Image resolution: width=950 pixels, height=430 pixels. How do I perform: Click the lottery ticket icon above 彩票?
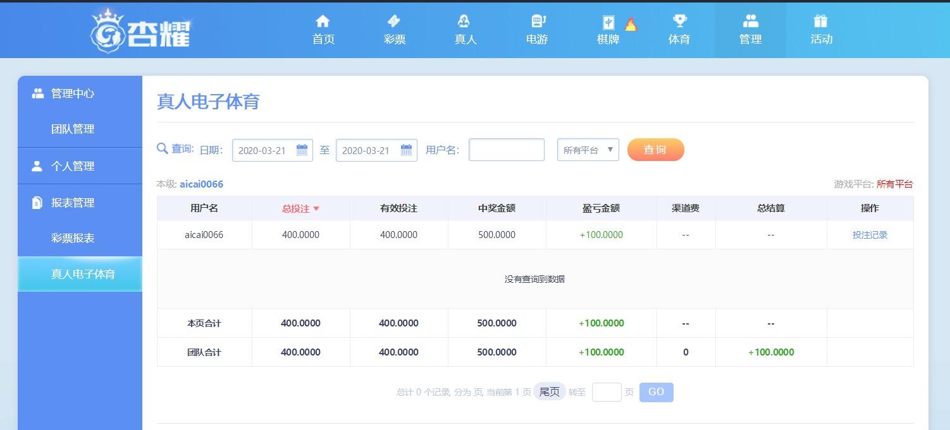pyautogui.click(x=394, y=21)
